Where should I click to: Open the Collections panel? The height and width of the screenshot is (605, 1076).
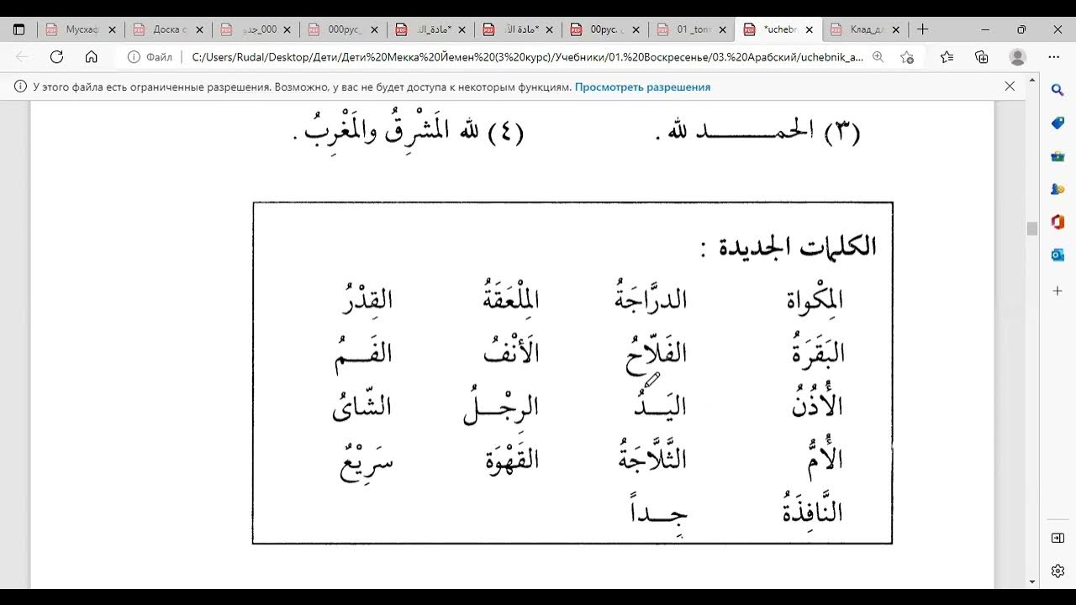pos(981,57)
